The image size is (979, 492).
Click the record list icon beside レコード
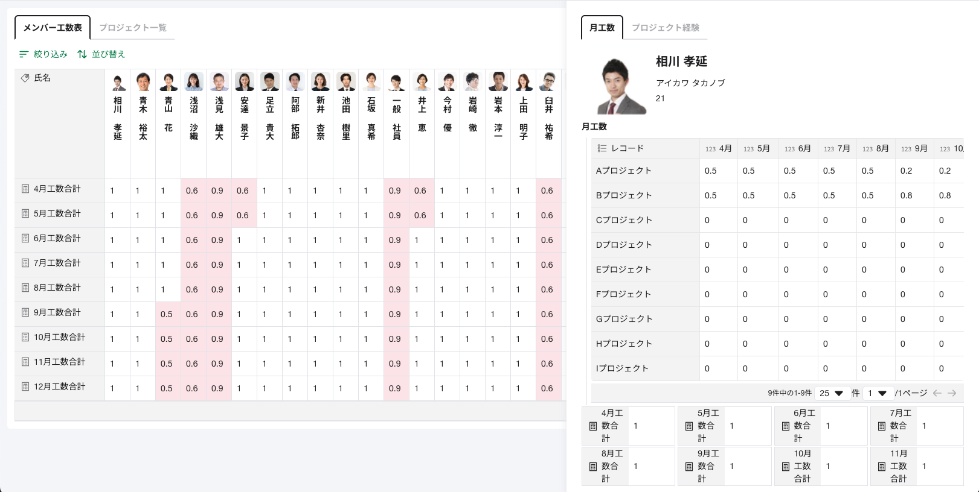tap(602, 148)
